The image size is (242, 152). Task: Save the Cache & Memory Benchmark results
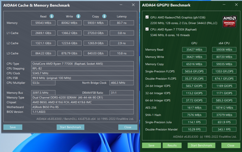pos(13,127)
